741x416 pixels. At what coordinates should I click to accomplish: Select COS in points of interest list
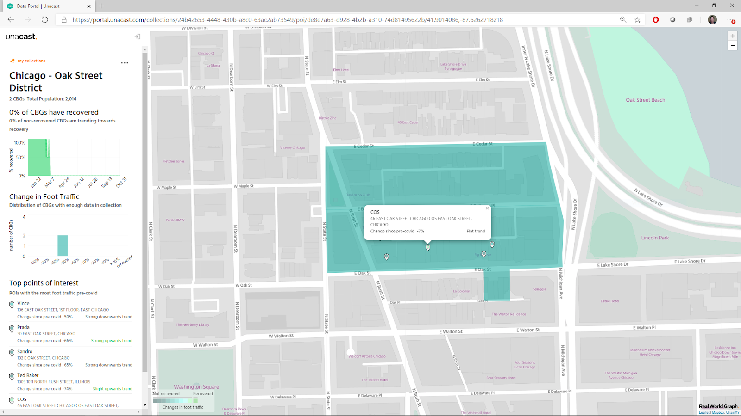click(x=71, y=402)
